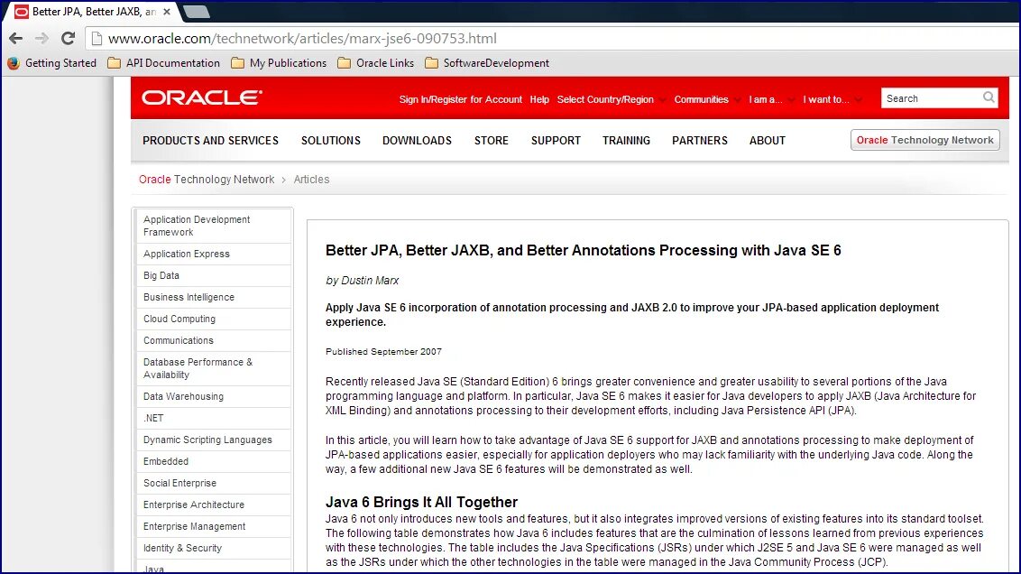Open Data Warehousing sidebar item
Screen dimensions: 1021x574
214,396
